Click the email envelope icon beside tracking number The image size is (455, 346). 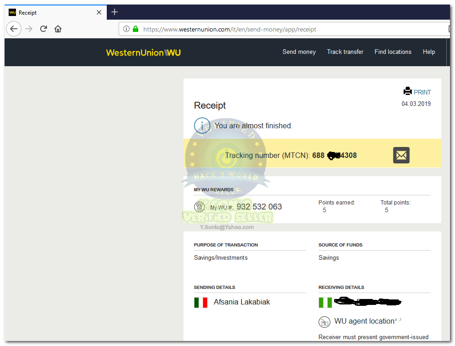(x=401, y=155)
